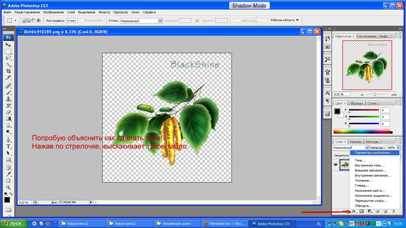Open tool preset picker arrow

(x=15, y=20)
